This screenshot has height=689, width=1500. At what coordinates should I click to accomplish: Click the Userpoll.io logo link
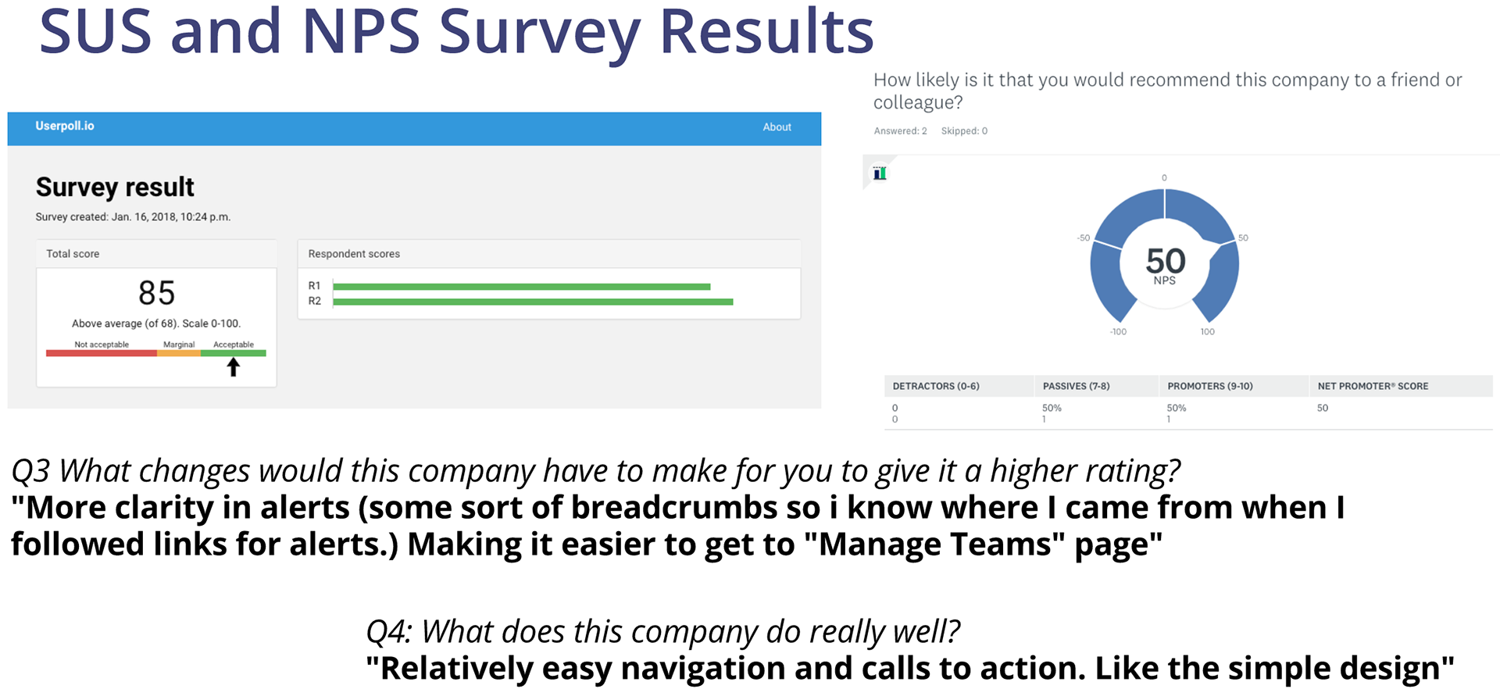click(65, 126)
